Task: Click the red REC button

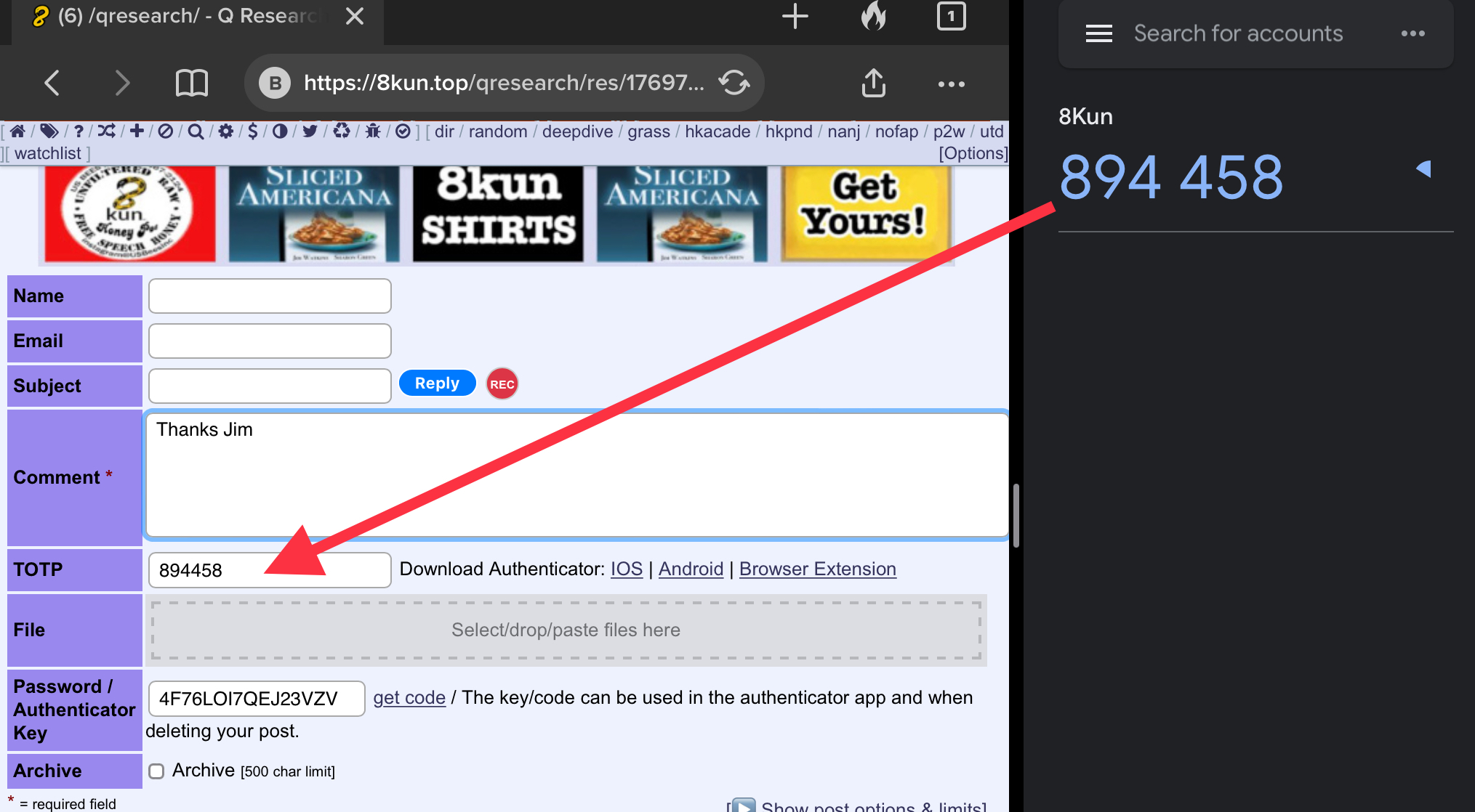Action: point(502,384)
